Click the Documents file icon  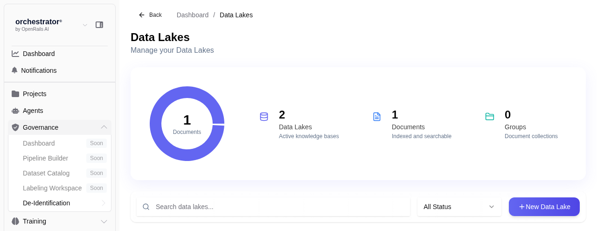377,117
